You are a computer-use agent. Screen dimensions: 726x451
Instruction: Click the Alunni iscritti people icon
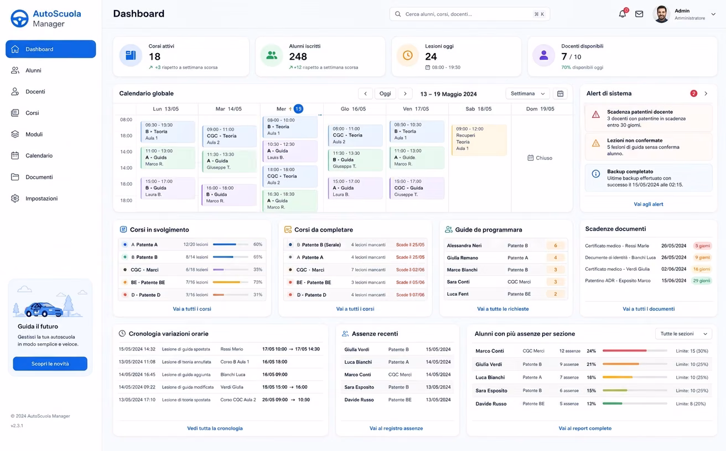pyautogui.click(x=272, y=55)
